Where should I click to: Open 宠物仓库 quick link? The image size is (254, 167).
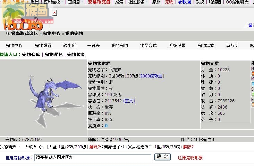[31, 55]
